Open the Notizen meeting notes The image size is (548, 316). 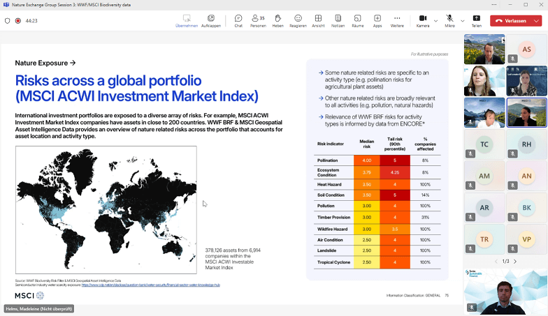pyautogui.click(x=338, y=20)
